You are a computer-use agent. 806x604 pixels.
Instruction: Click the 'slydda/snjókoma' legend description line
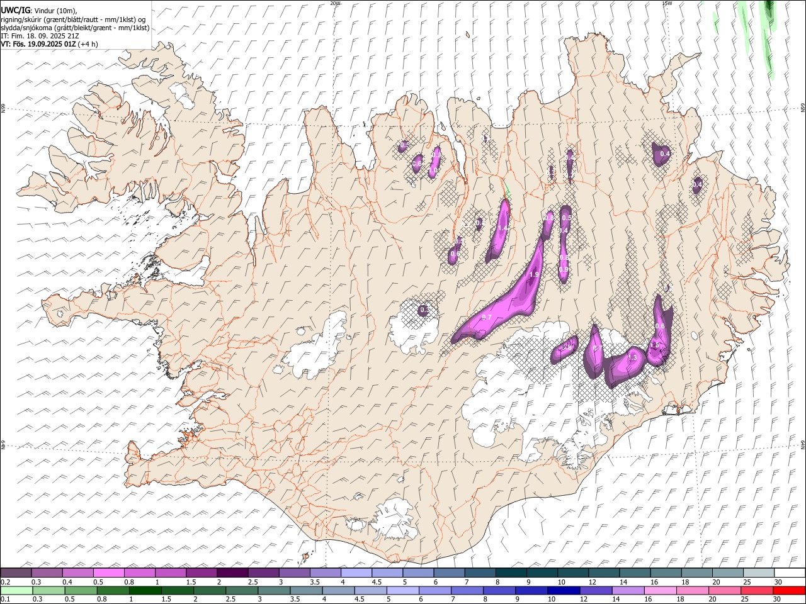point(75,28)
